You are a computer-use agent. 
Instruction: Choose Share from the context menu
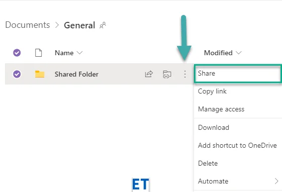(238, 74)
